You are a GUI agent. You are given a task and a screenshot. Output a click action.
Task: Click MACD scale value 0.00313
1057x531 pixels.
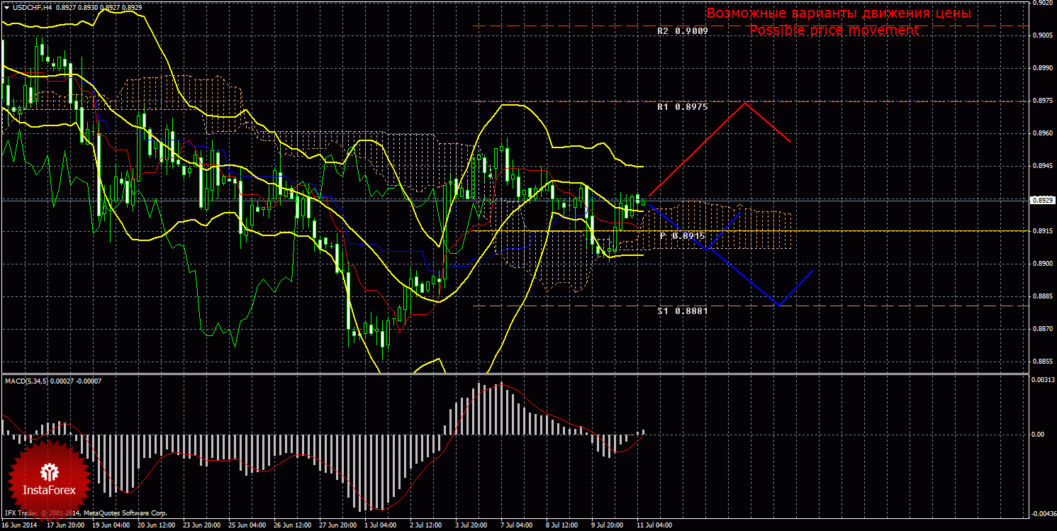tap(1043, 381)
